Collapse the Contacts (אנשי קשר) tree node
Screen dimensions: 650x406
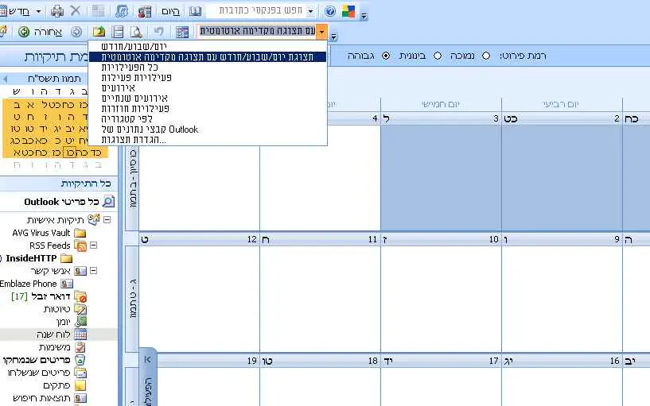tap(92, 271)
